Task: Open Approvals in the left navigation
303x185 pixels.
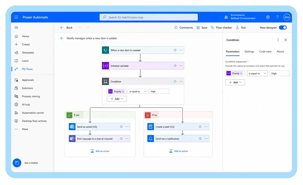Action: pyautogui.click(x=28, y=80)
